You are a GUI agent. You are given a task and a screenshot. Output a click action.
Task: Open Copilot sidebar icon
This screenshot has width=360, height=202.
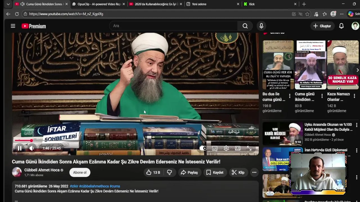(351, 14)
